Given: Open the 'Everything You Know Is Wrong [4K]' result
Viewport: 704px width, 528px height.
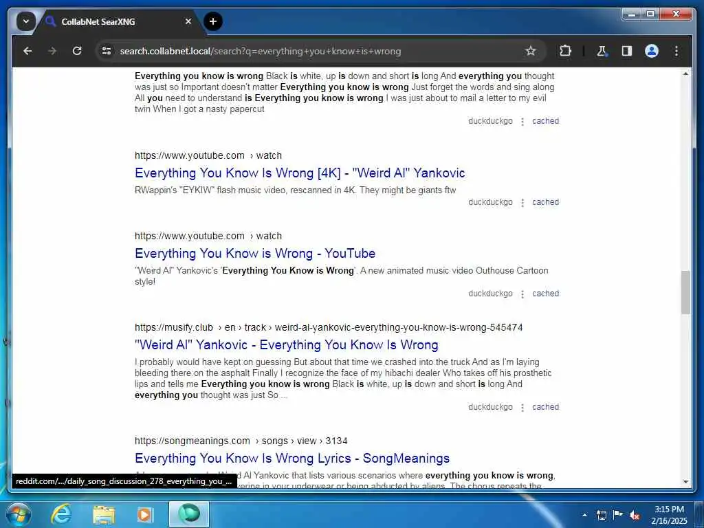Looking at the screenshot, I should click(x=300, y=173).
